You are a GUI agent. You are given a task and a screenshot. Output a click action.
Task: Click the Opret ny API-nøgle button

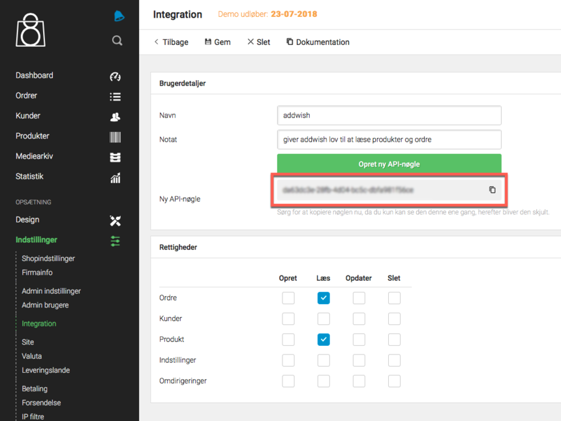(x=389, y=164)
